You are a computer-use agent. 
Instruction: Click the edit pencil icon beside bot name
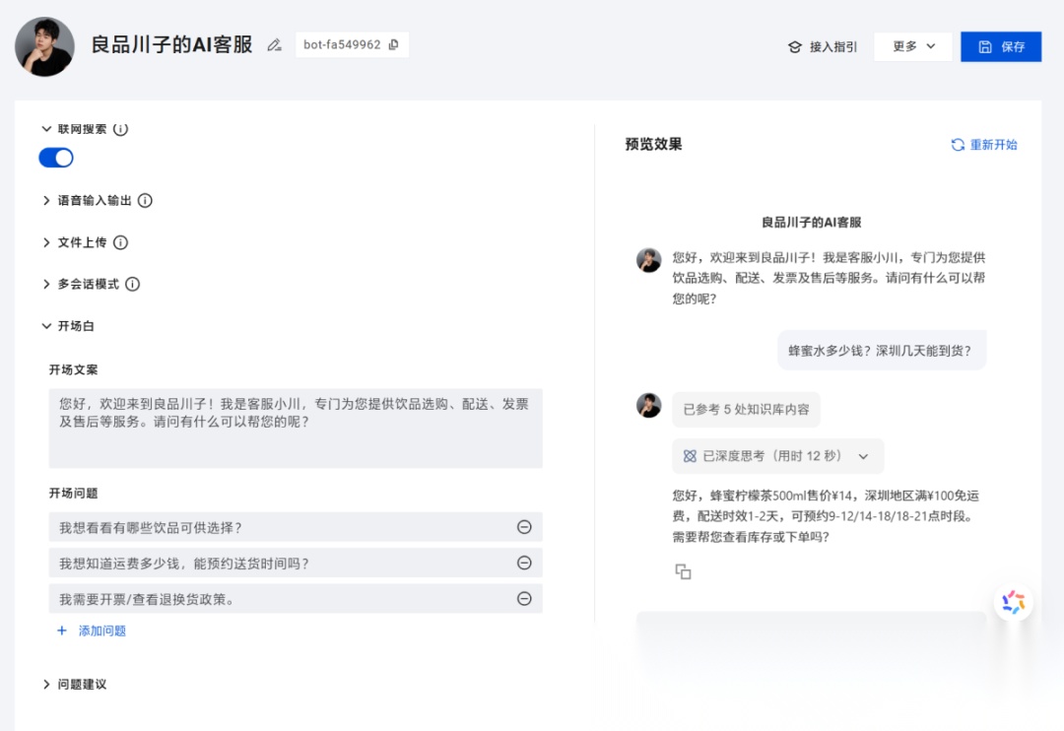click(x=274, y=45)
